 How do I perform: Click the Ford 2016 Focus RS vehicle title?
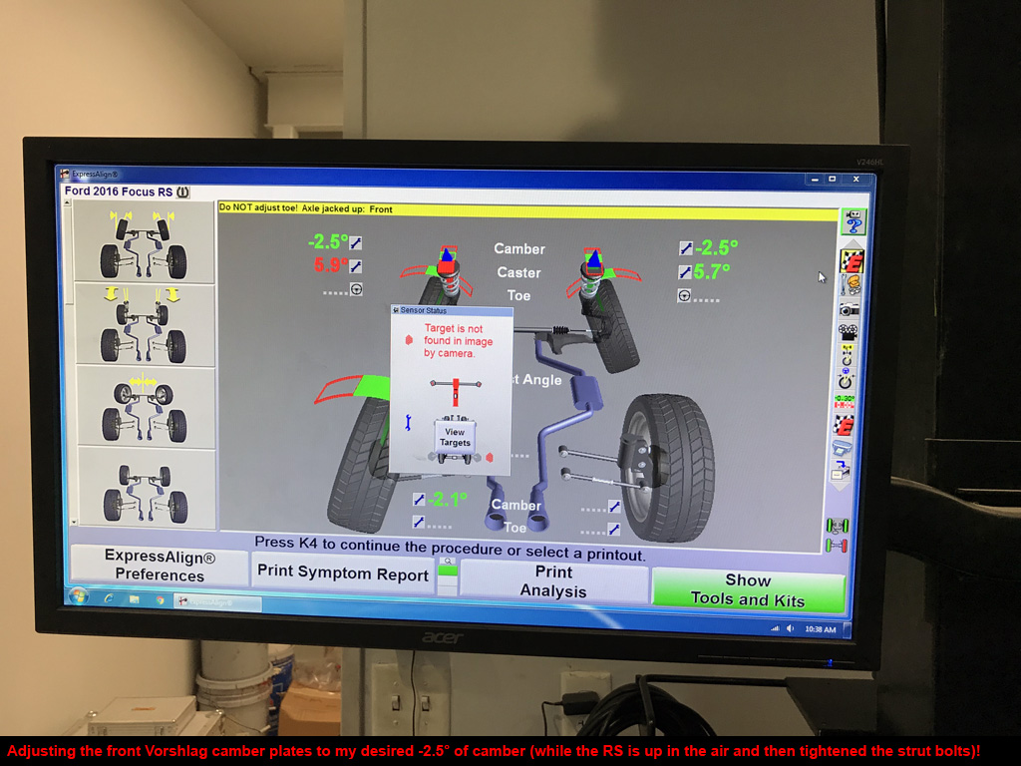pos(119,191)
